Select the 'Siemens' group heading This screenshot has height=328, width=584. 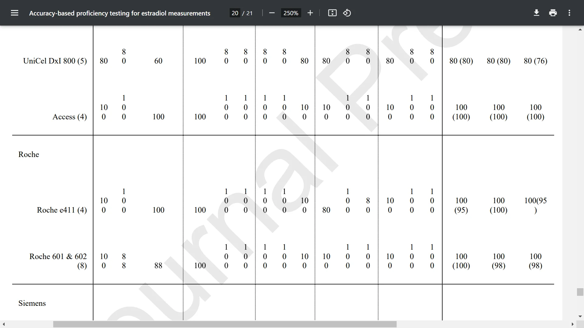click(32, 303)
